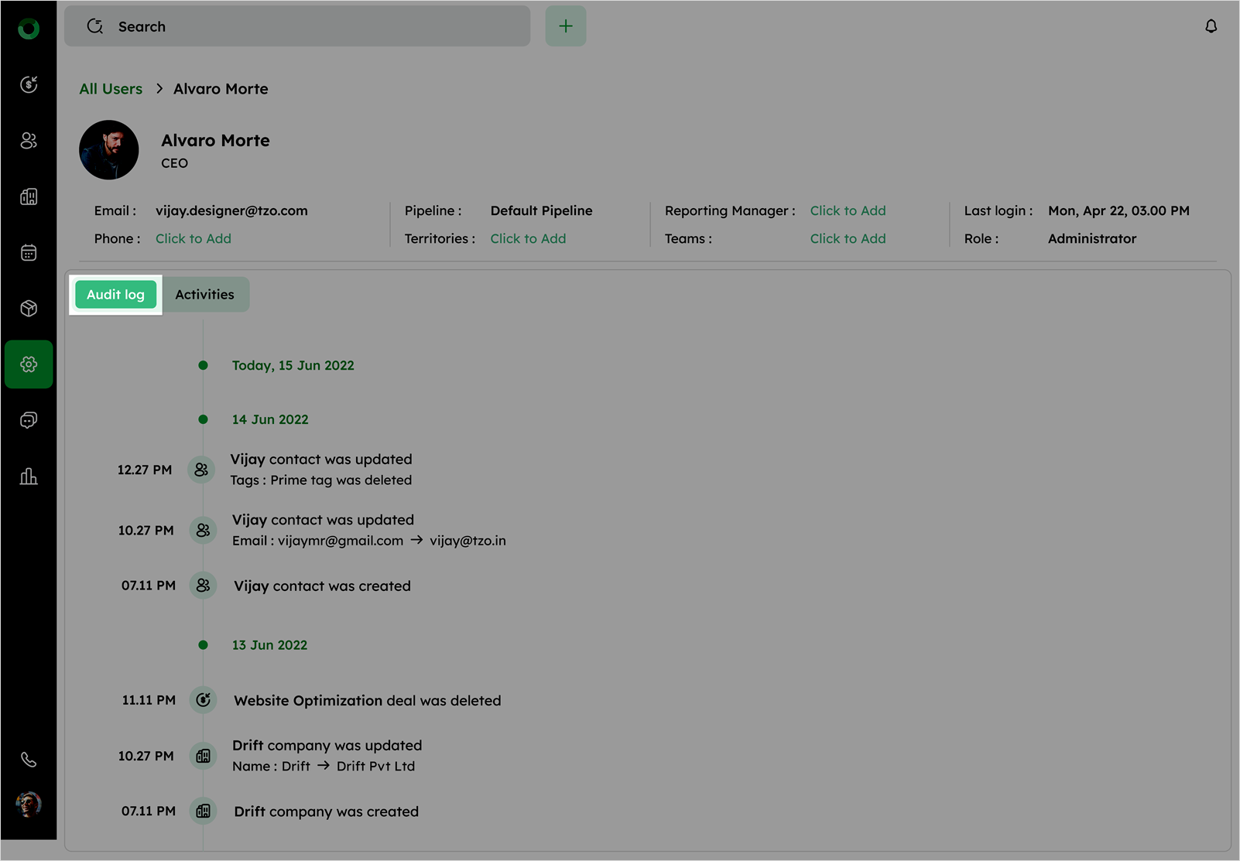
Task: Click the notifications bell icon
Action: [x=1211, y=26]
